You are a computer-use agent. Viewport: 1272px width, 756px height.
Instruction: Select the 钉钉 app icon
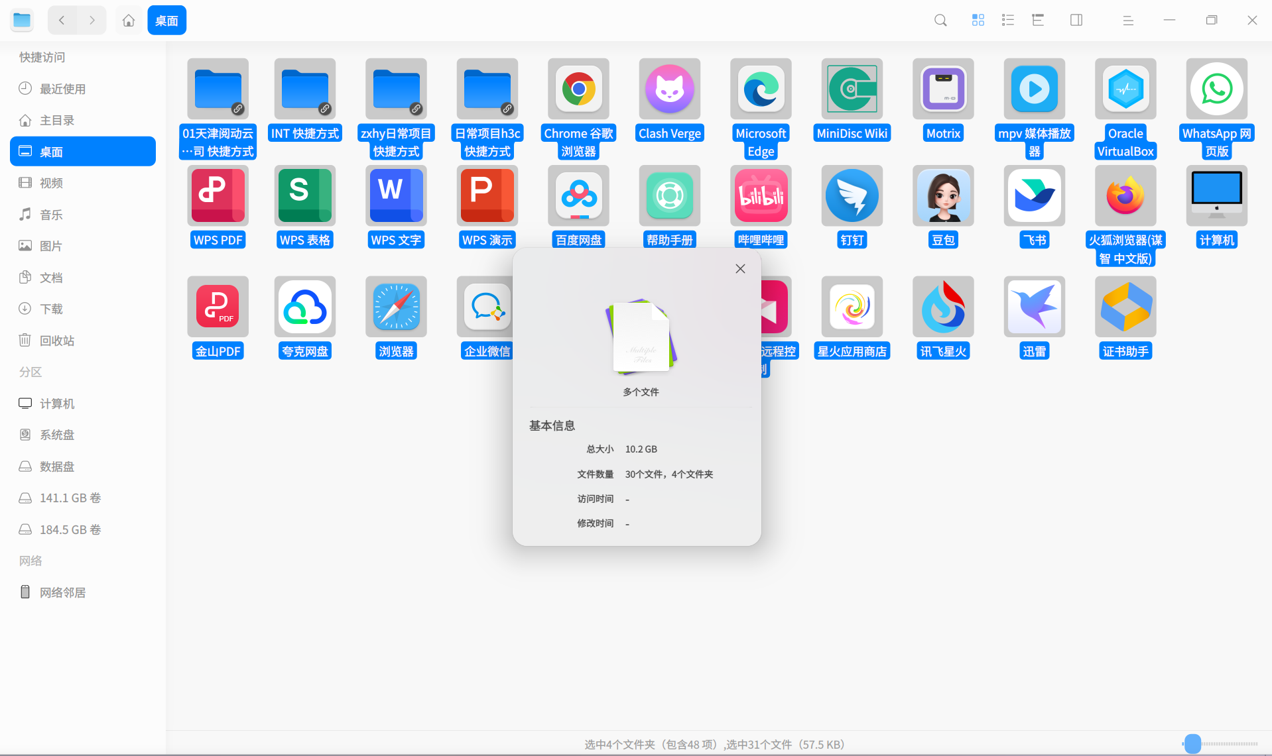click(x=852, y=195)
